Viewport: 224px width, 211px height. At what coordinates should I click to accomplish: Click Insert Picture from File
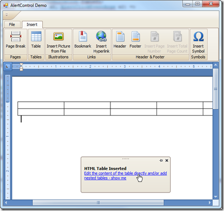[x=59, y=42]
